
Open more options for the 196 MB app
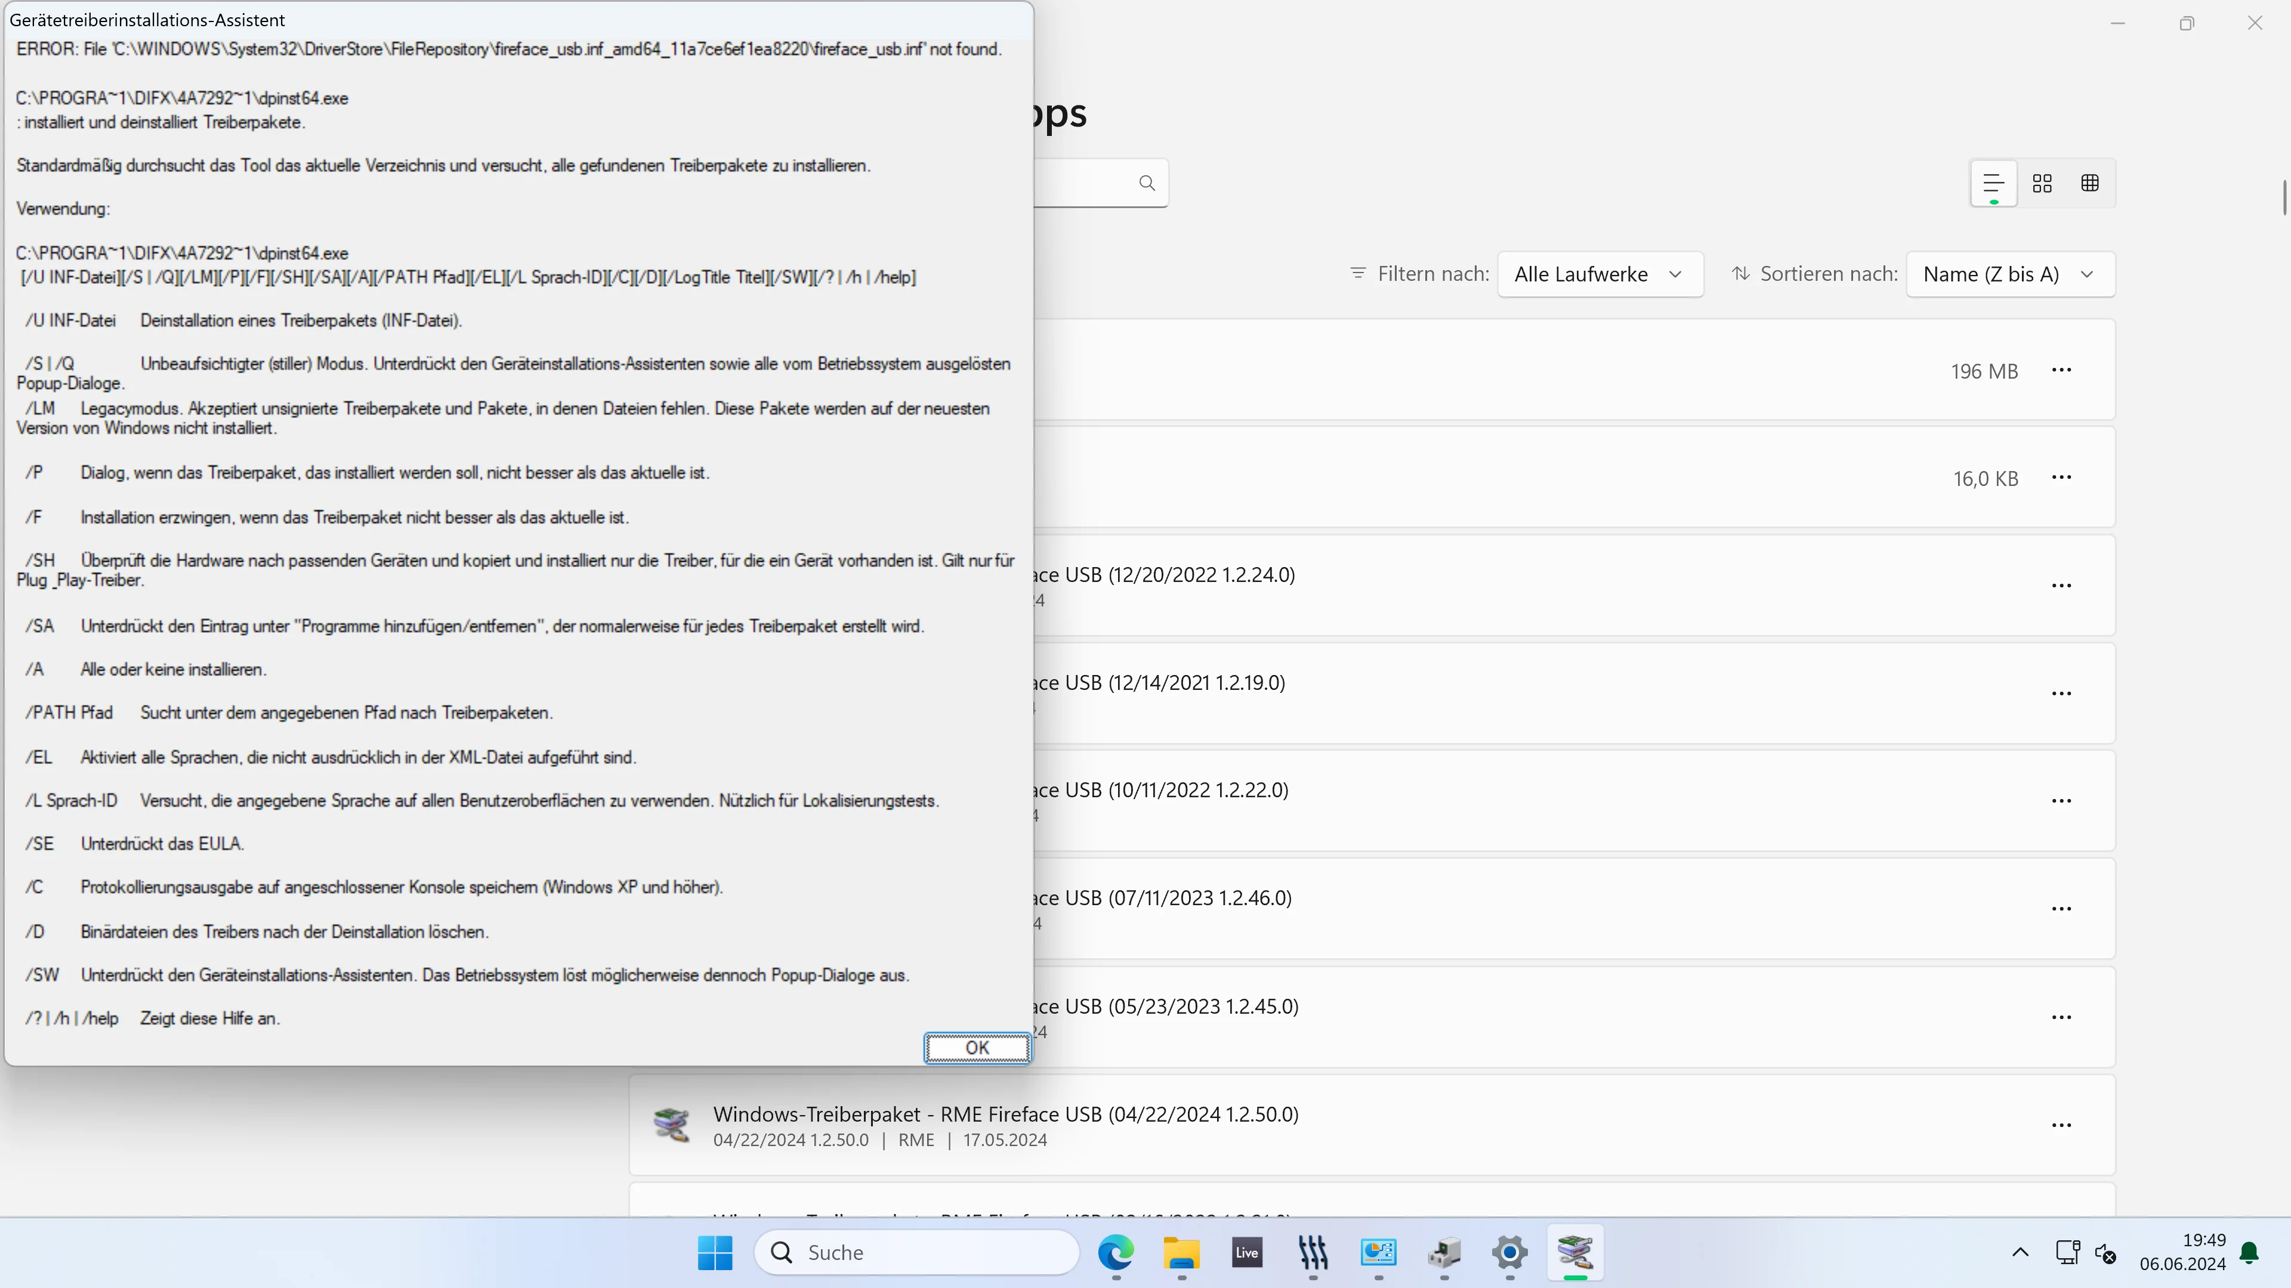pos(2061,370)
